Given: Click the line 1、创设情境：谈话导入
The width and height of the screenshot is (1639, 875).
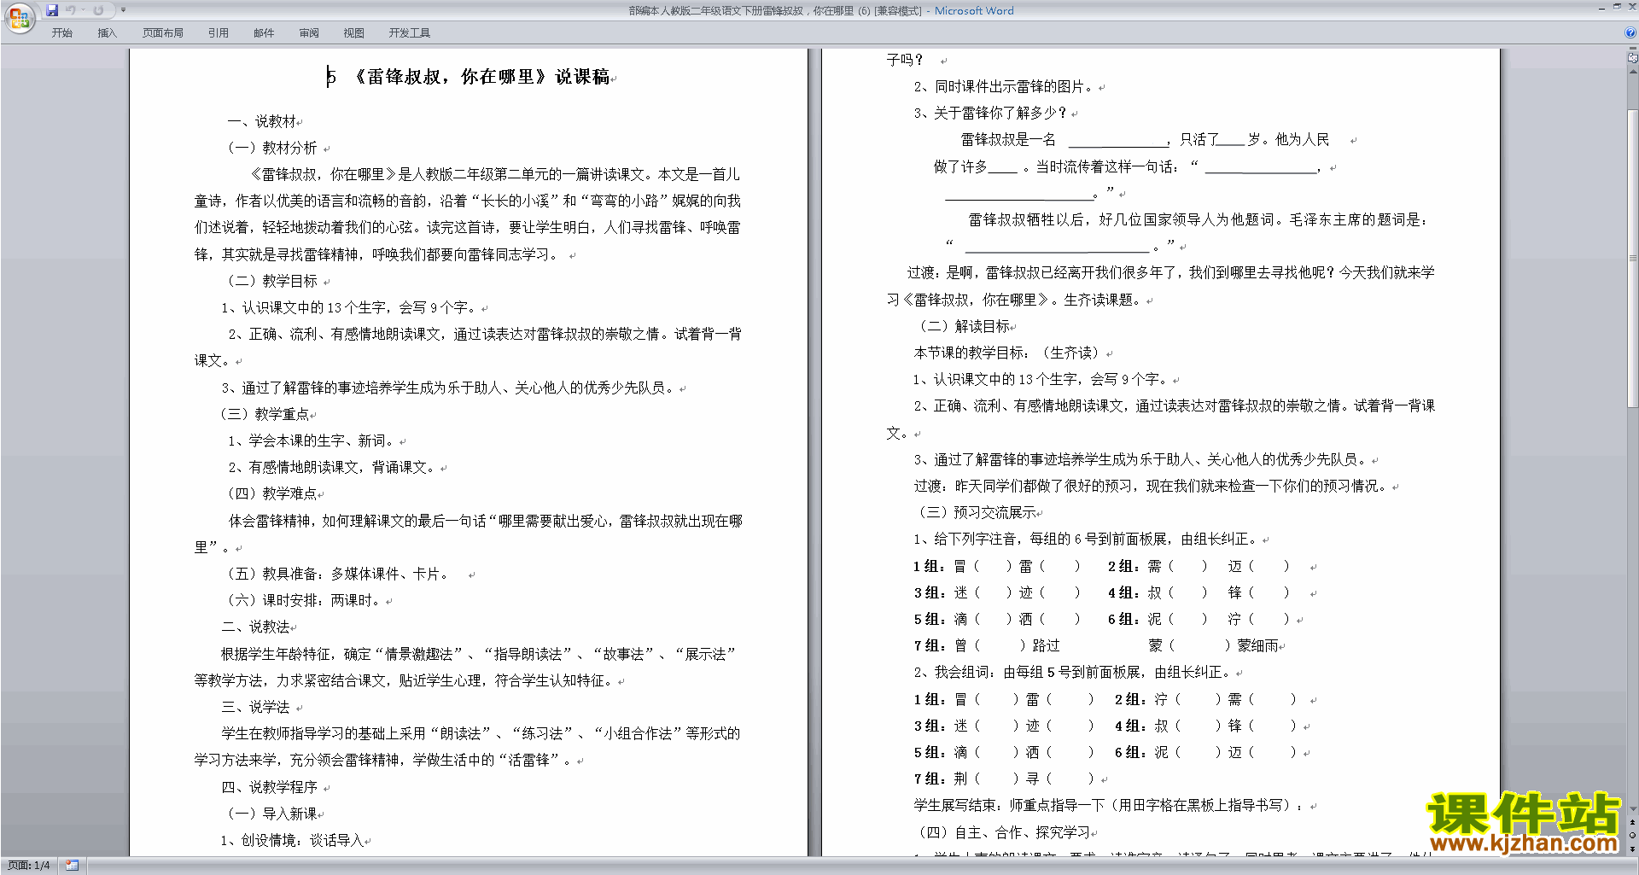Looking at the screenshot, I should [293, 840].
